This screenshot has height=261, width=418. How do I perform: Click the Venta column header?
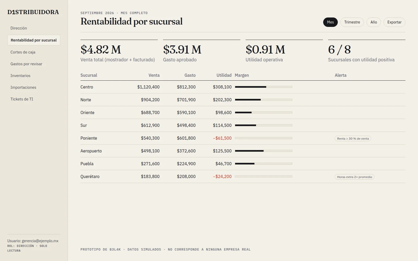(x=154, y=75)
